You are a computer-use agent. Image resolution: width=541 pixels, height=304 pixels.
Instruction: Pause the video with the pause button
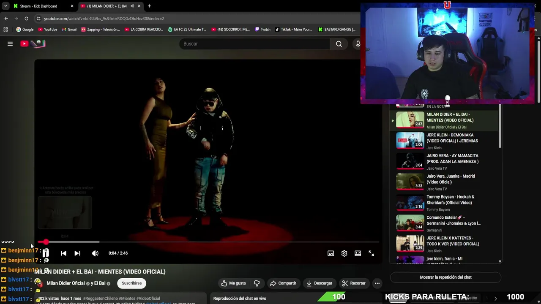click(46, 253)
